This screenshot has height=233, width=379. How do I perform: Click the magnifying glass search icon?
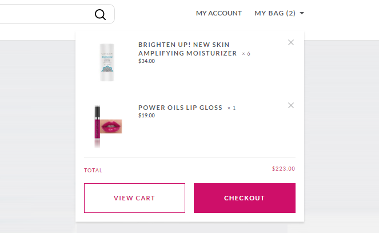coord(101,14)
